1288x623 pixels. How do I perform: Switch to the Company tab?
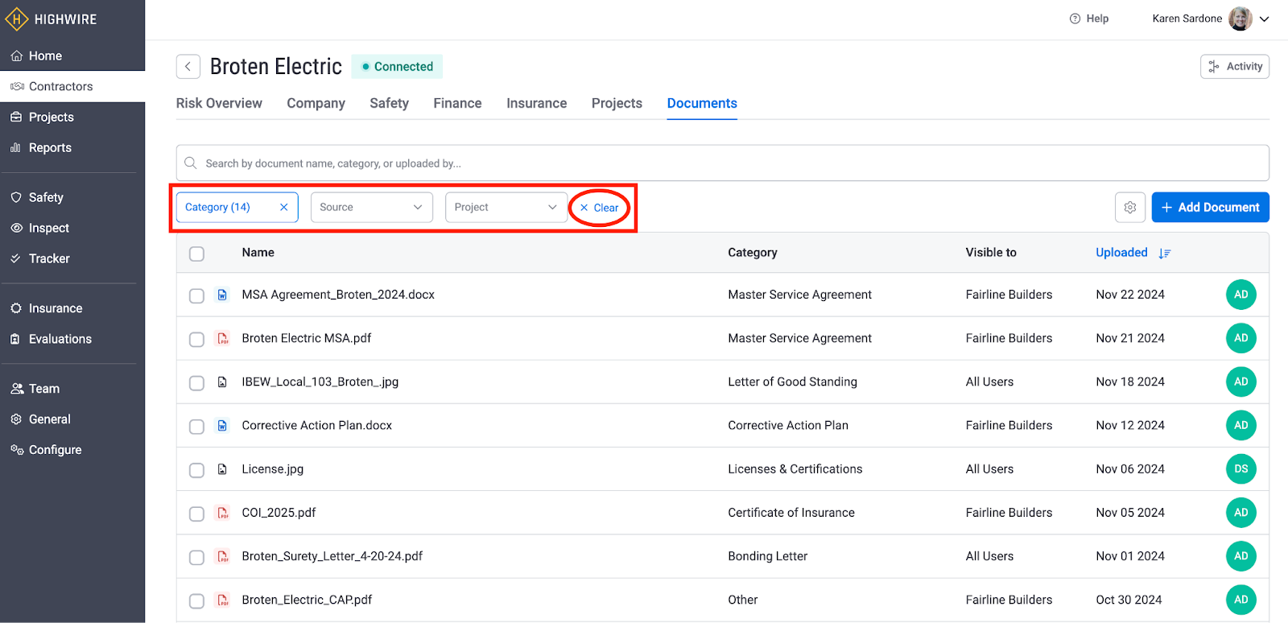point(316,103)
